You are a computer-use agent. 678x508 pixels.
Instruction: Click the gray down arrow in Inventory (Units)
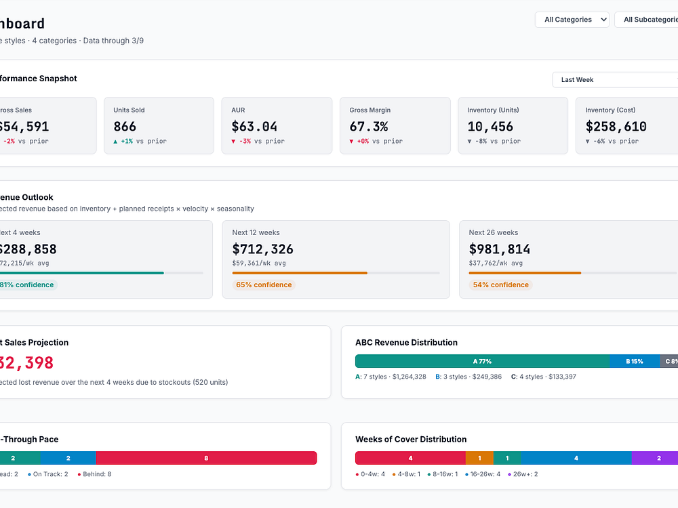470,142
